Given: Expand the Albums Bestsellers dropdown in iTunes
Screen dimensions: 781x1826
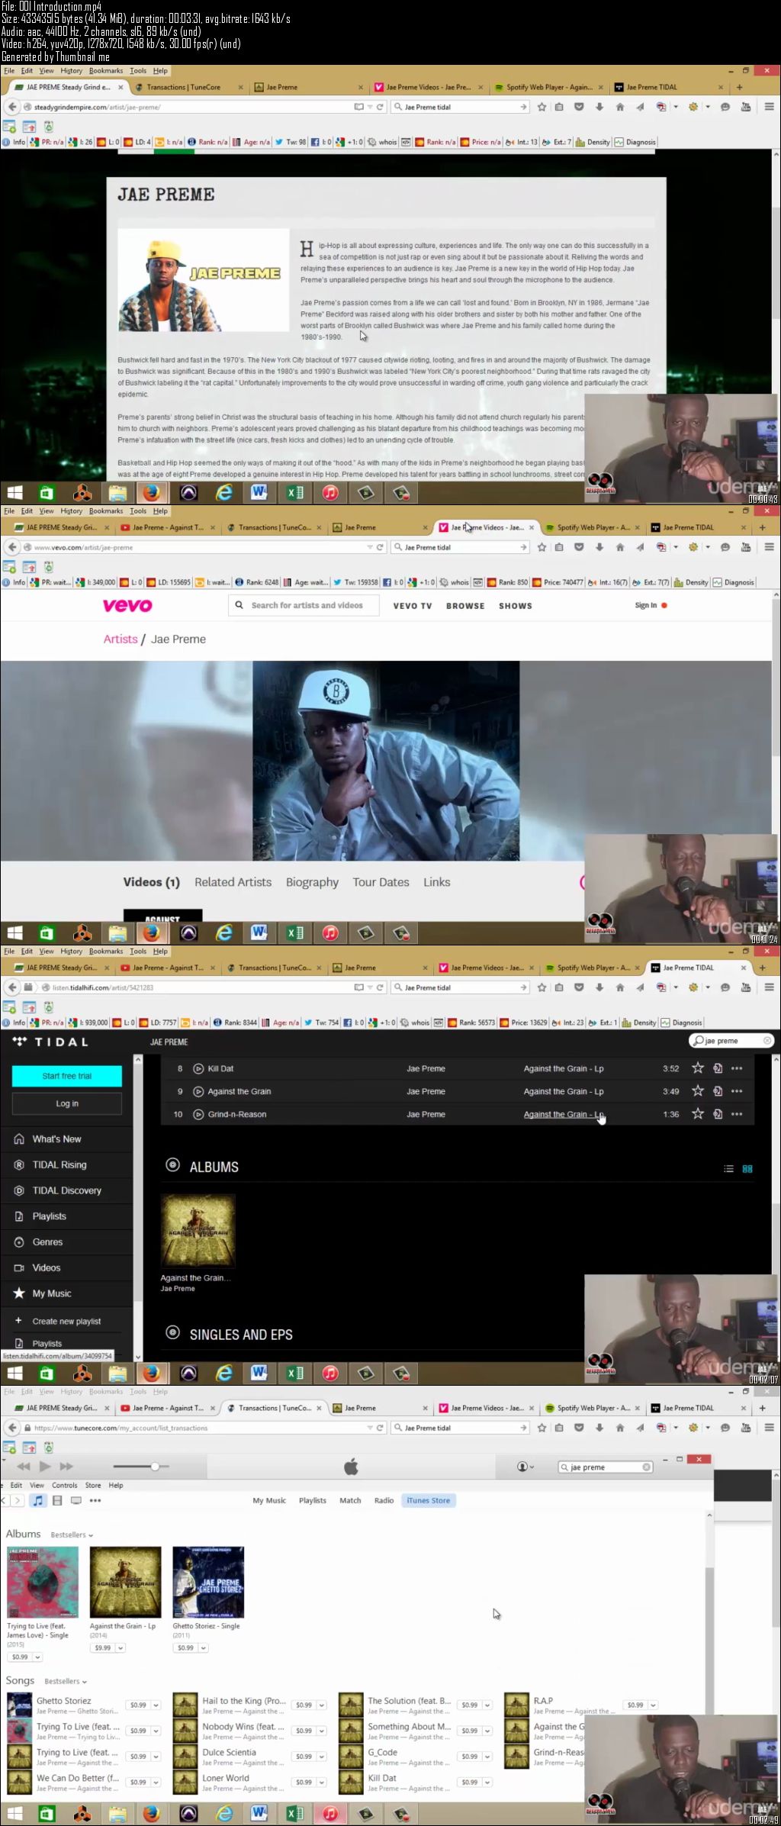Looking at the screenshot, I should (72, 1535).
